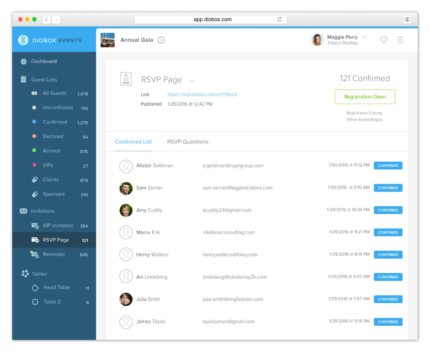Click the email henry.watkins@foley.com
This screenshot has height=352, width=430.
click(230, 255)
